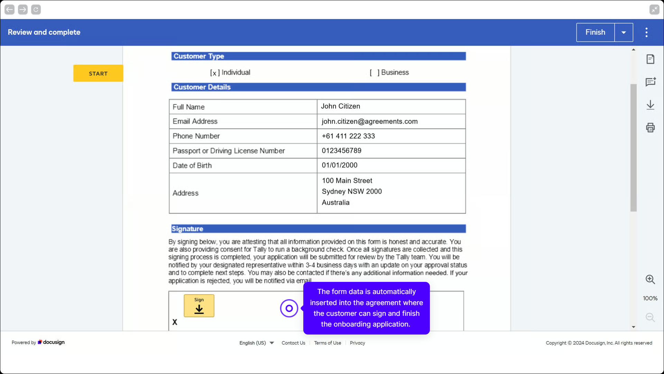
Task: Open the three-dot more options menu
Action: [x=646, y=33]
